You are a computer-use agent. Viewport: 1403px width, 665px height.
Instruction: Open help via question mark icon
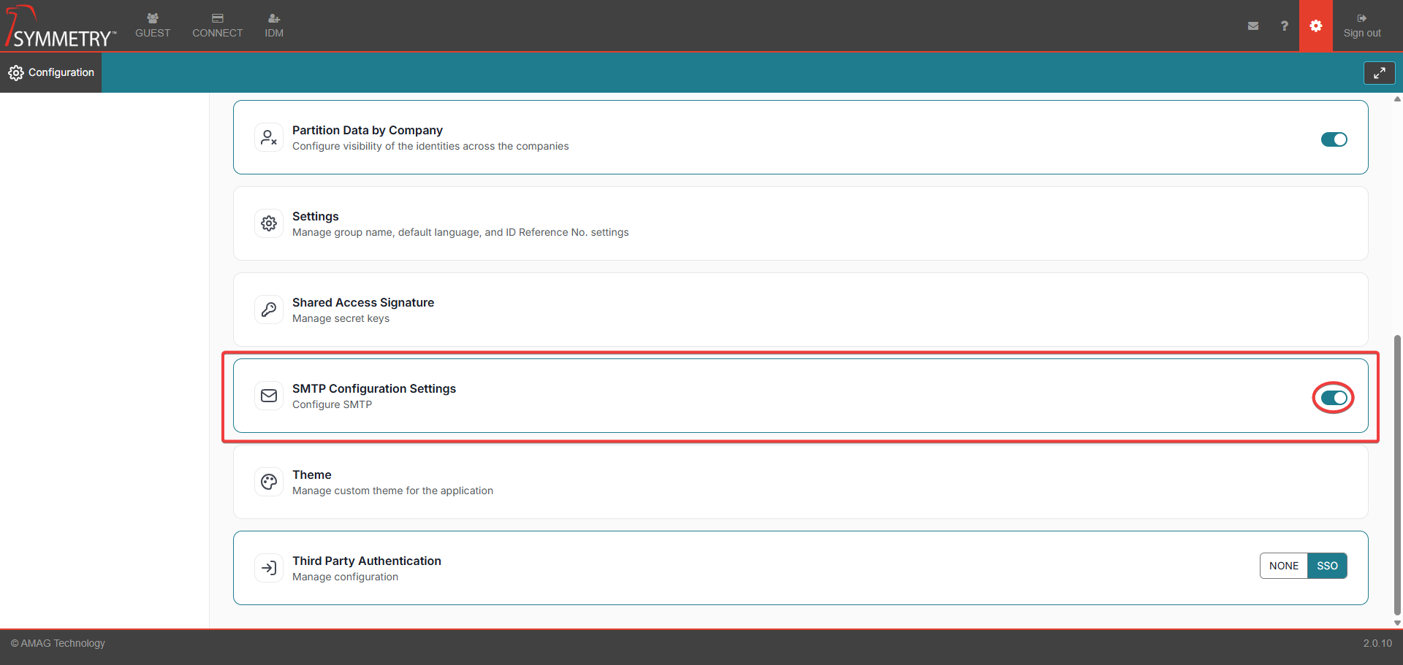(1284, 26)
